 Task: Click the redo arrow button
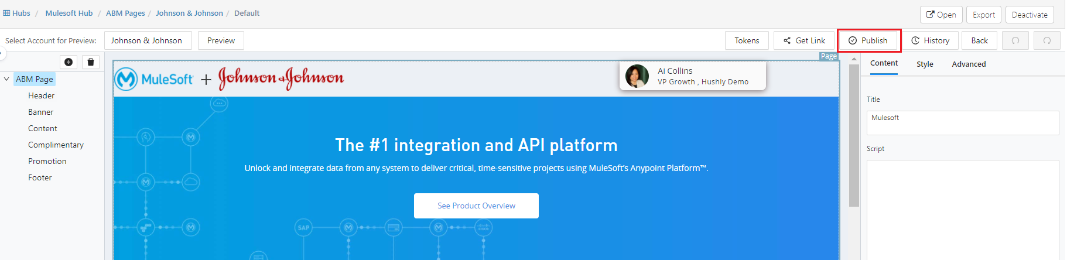coord(1047,40)
